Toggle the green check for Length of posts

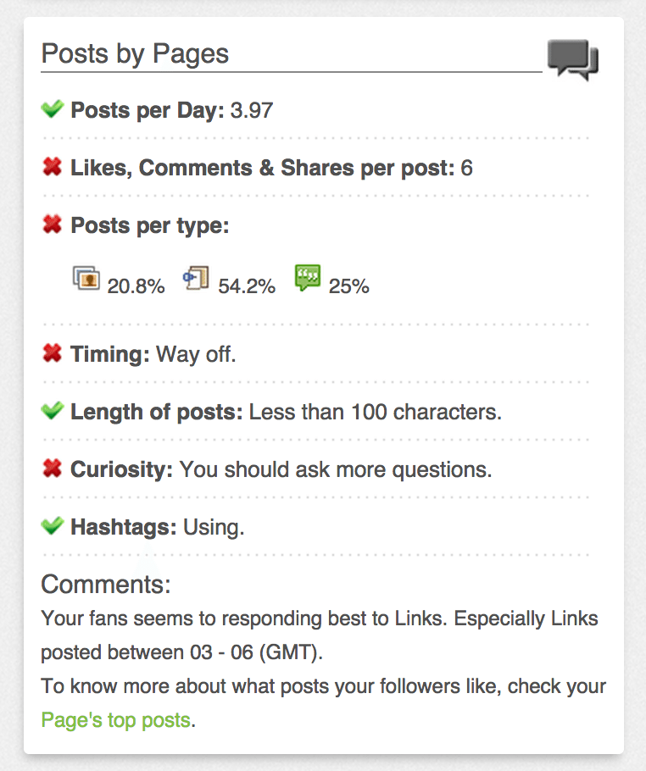point(51,412)
